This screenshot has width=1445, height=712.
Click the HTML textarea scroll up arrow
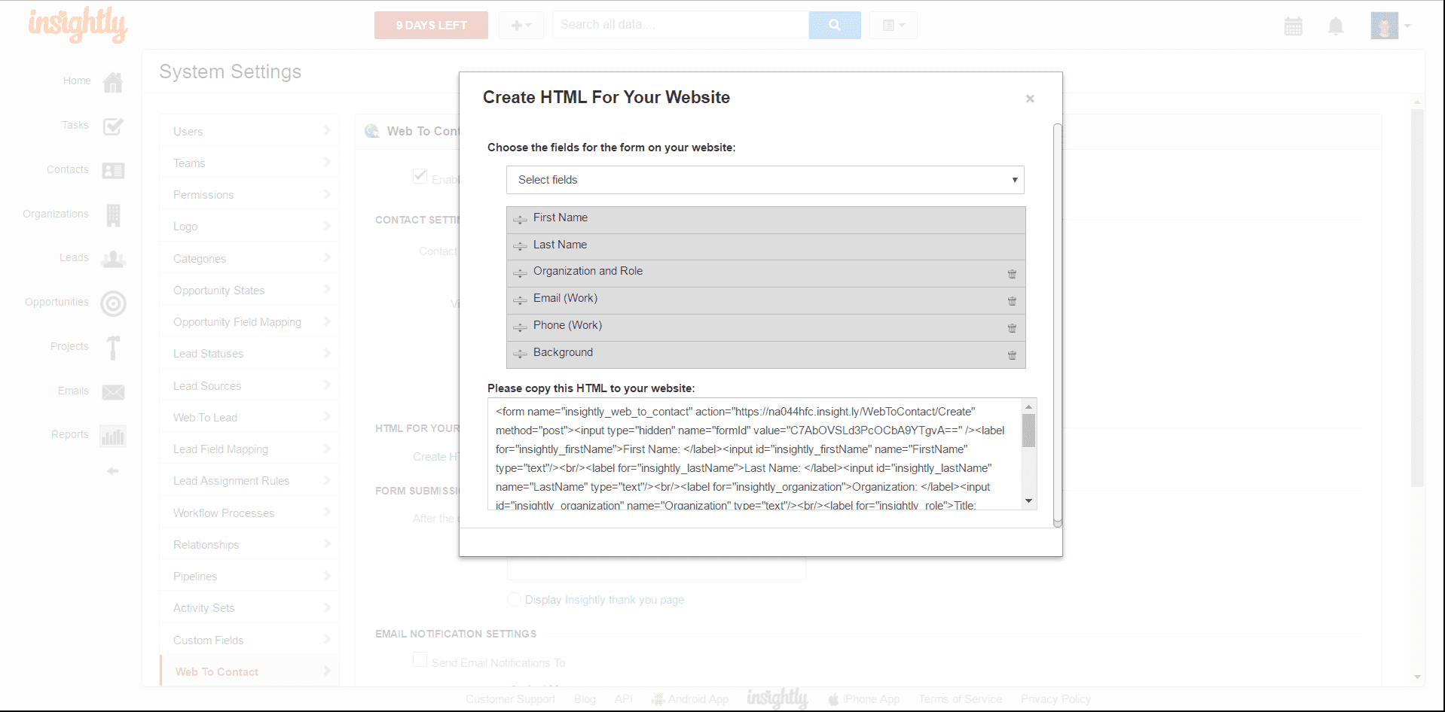pos(1028,406)
